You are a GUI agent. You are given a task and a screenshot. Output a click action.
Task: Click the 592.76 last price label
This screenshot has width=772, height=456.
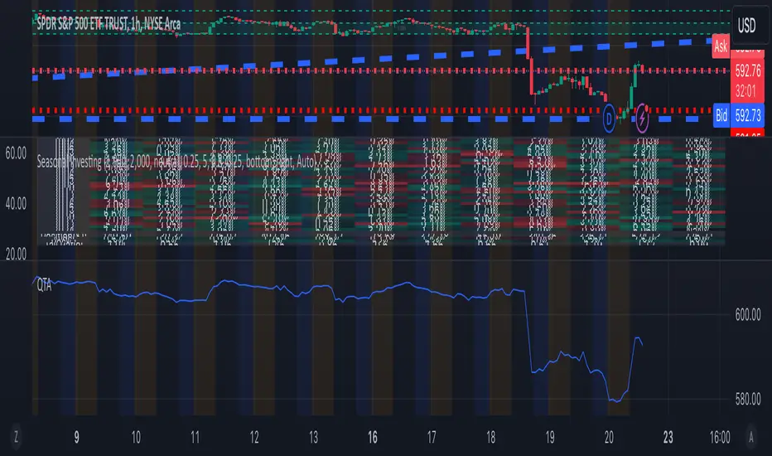tap(748, 71)
